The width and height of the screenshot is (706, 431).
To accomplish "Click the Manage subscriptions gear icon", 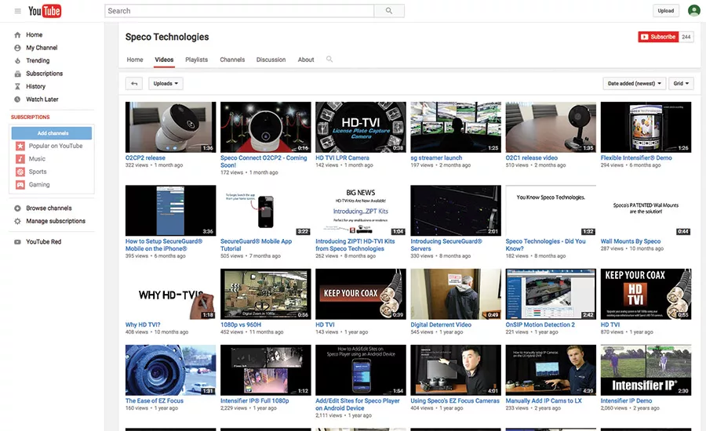I will (17, 221).
